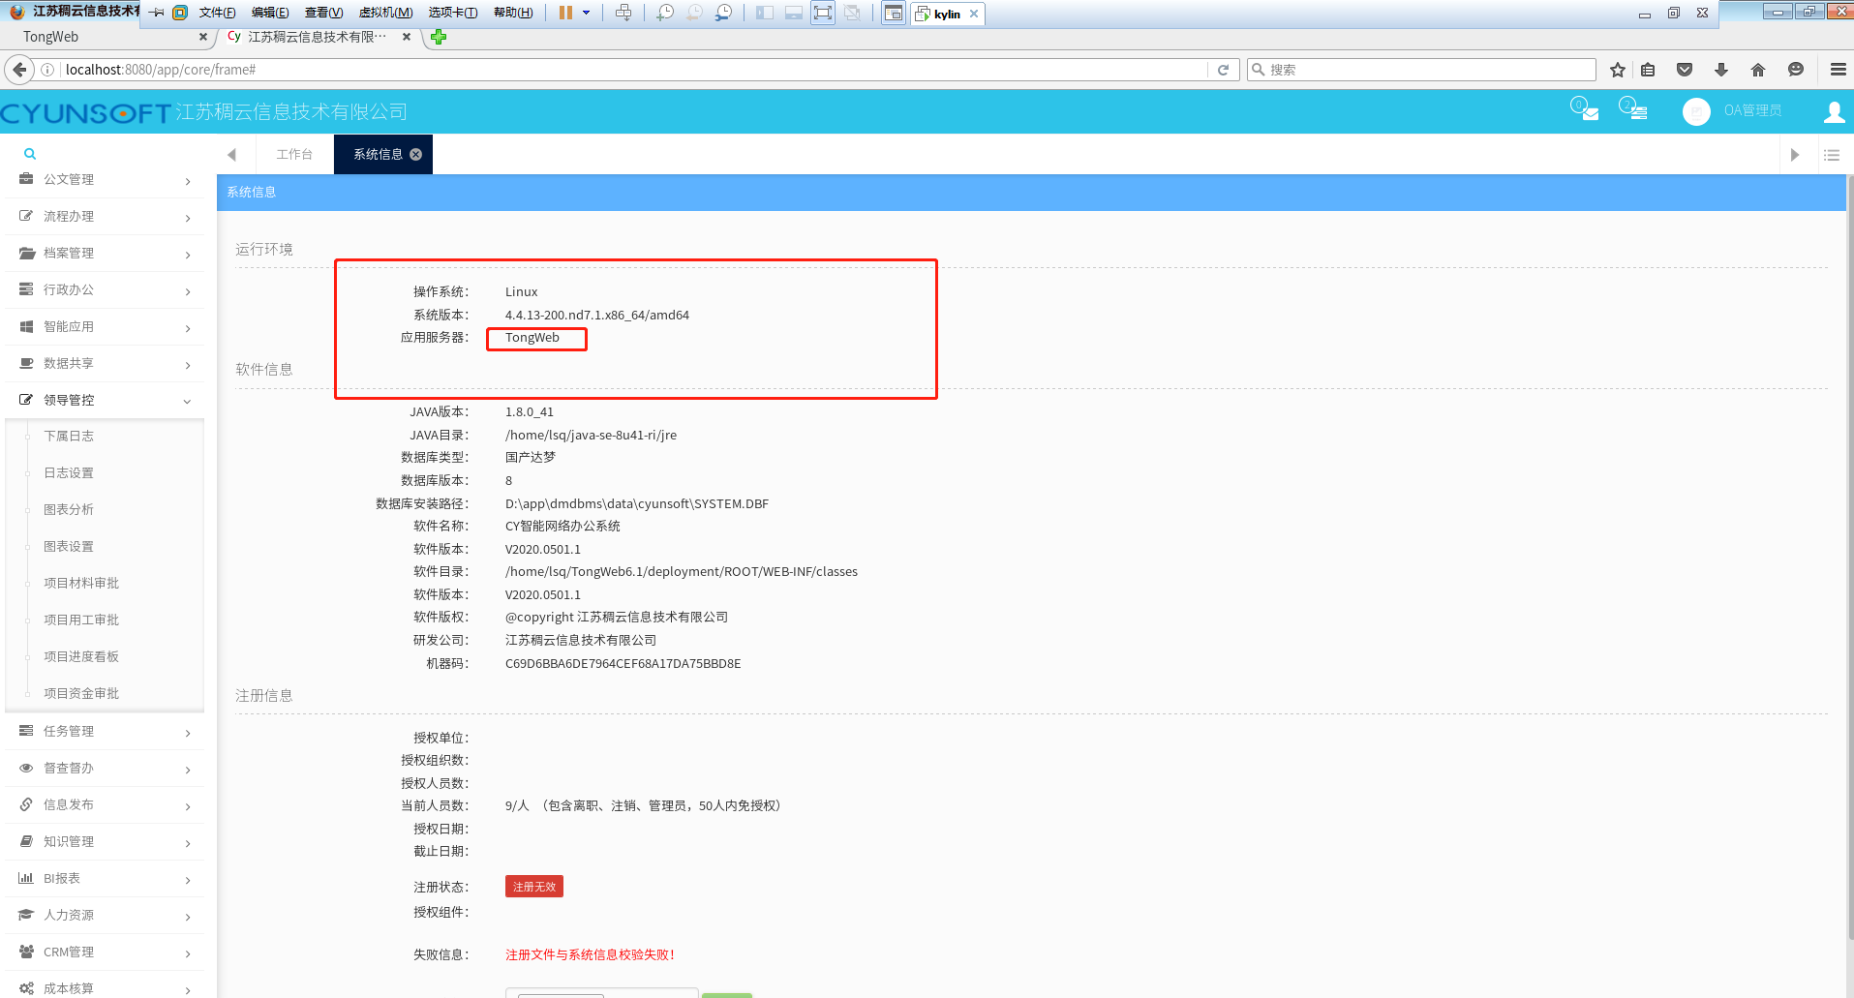Expand the 流程办理 sidebar menu
Screen dimensions: 1854x998
(x=105, y=217)
